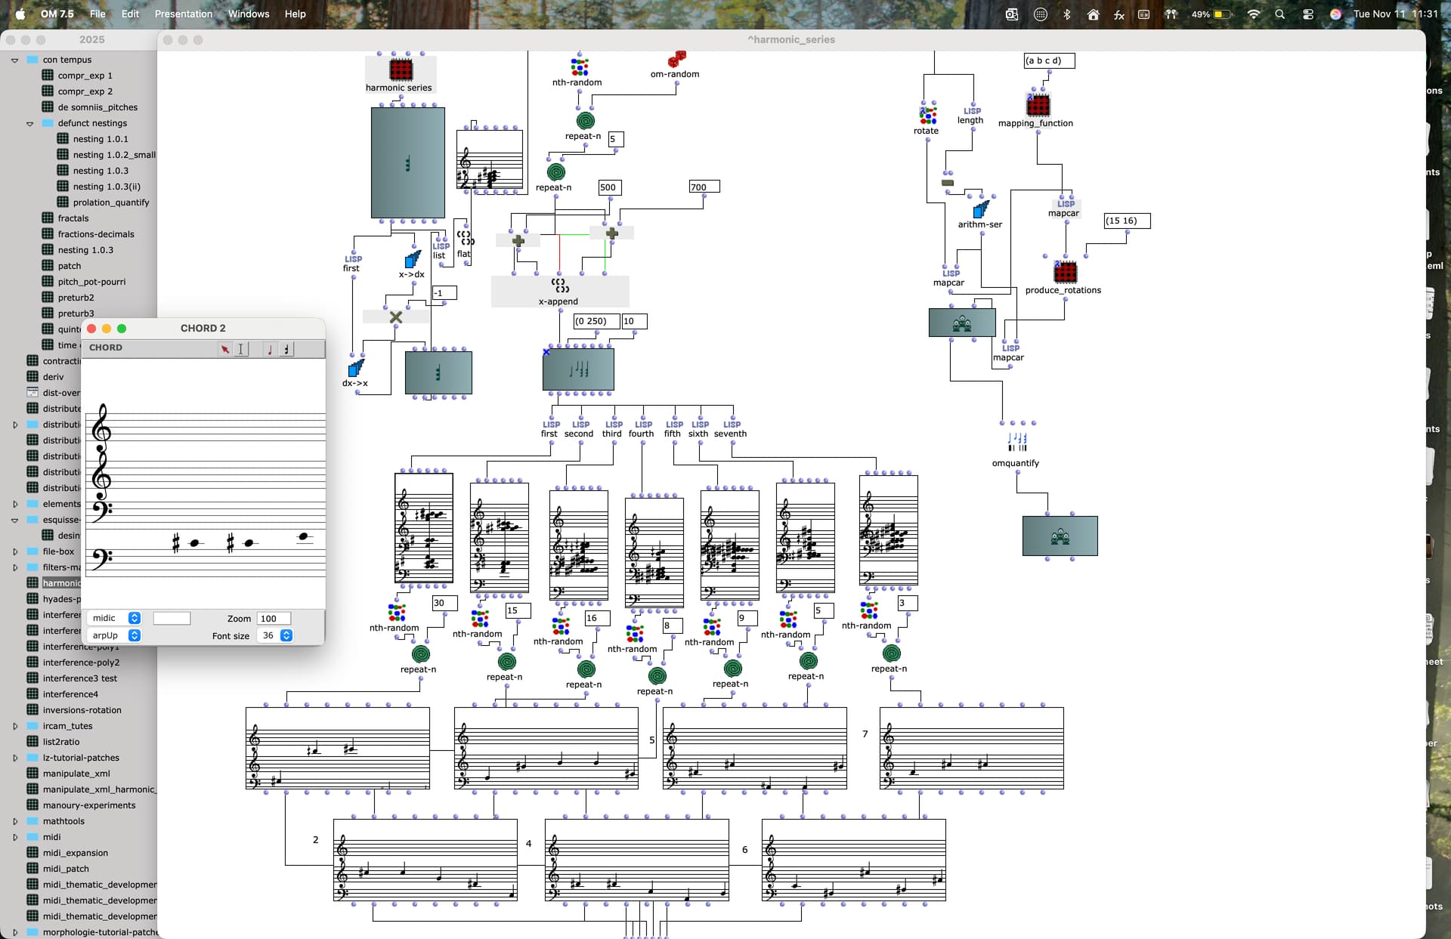1451x939 pixels.
Task: Click the harmonic series red patch icon
Action: pos(401,69)
